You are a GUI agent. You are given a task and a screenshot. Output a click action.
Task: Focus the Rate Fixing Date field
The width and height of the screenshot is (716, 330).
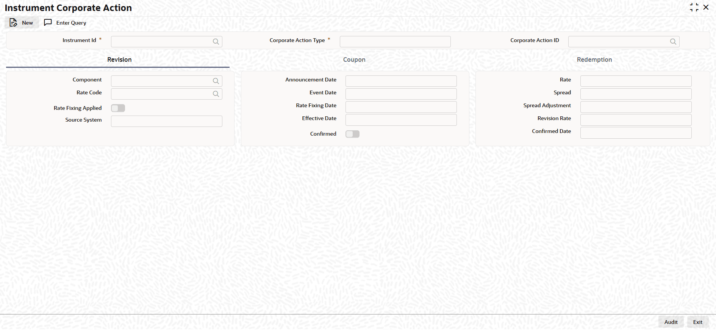pyautogui.click(x=401, y=107)
